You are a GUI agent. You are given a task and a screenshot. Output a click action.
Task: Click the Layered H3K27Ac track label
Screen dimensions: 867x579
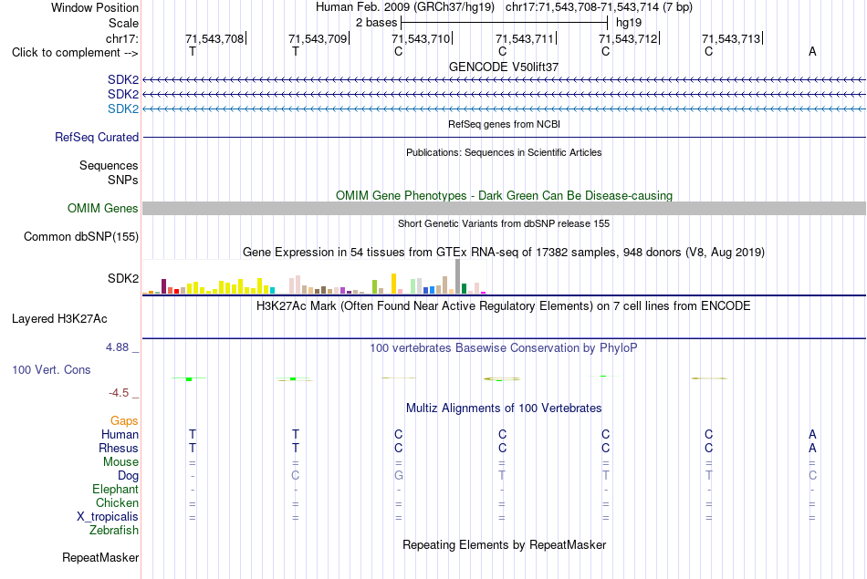tap(59, 319)
